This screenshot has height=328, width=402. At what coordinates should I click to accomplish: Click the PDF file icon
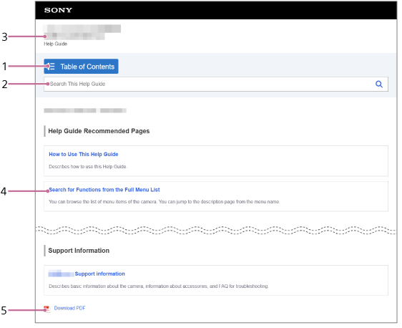pyautogui.click(x=47, y=309)
